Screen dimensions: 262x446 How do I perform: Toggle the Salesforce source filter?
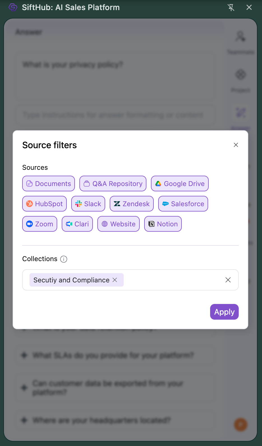(183, 204)
